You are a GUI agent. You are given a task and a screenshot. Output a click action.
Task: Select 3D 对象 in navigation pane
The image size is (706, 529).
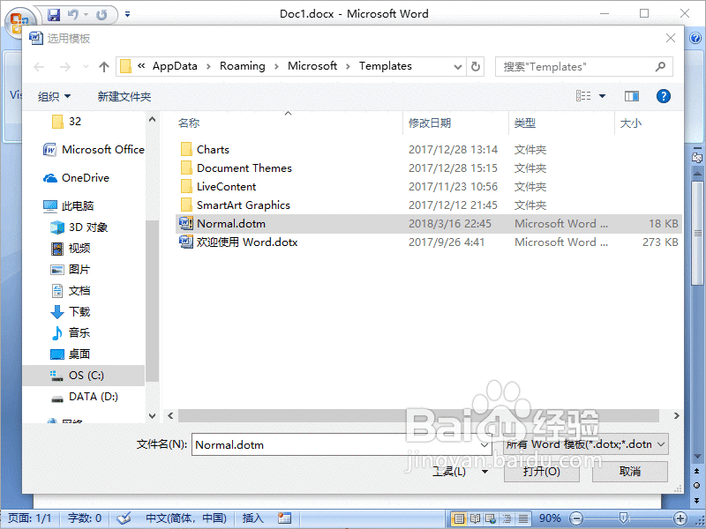click(79, 227)
